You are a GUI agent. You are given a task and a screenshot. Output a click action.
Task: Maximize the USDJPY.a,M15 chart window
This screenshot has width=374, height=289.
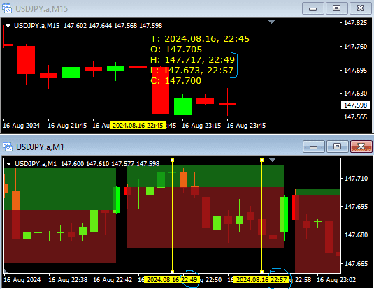point(336,8)
